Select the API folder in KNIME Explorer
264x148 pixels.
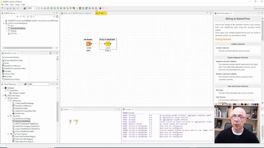coord(12,26)
